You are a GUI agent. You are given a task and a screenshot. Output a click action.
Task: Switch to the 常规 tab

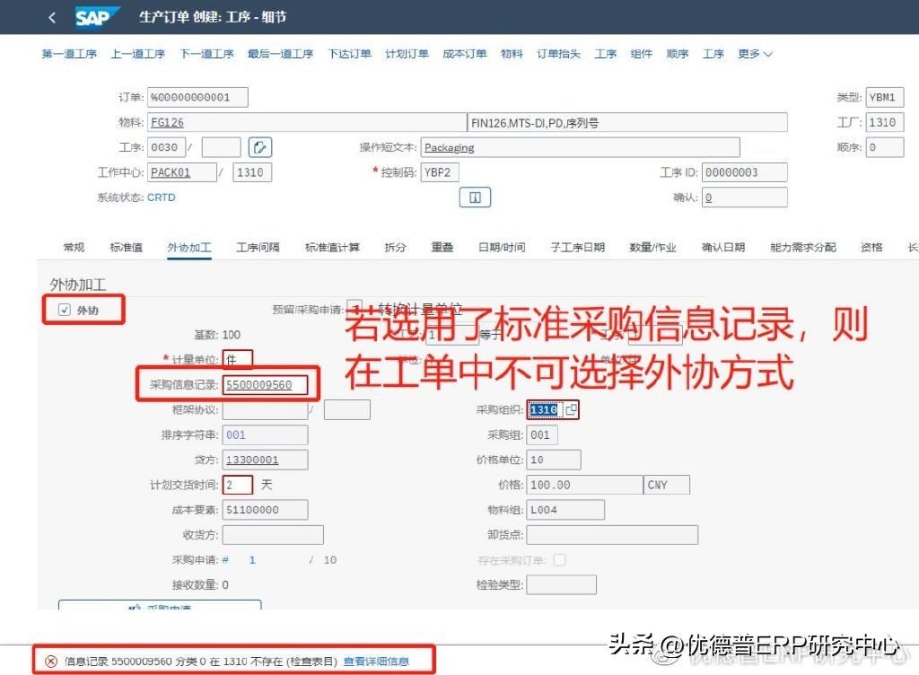coord(74,247)
